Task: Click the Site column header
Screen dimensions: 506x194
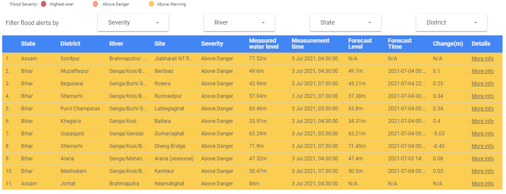Action: pos(160,44)
